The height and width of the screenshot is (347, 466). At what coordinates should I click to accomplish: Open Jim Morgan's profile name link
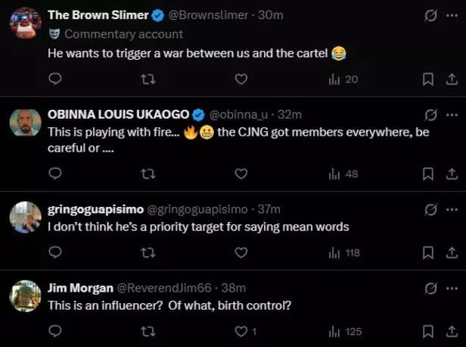coord(80,288)
